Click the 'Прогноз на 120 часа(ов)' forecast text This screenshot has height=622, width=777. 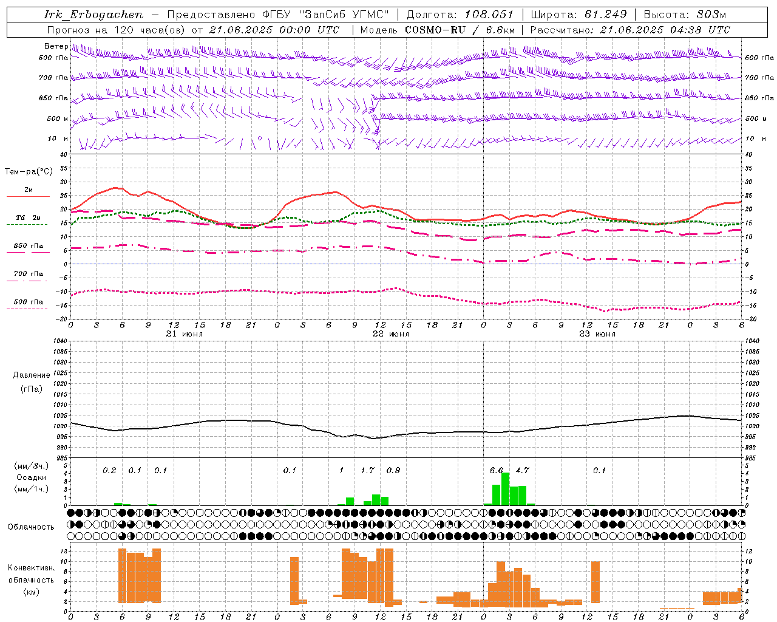(x=117, y=30)
